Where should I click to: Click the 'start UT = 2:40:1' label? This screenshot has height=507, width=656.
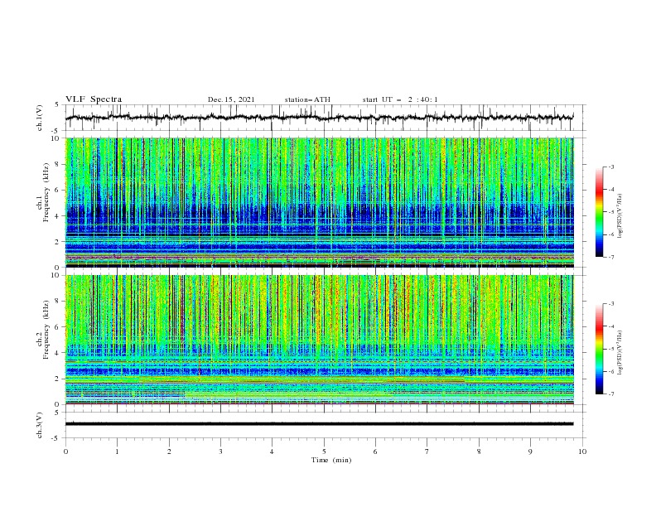coord(400,99)
